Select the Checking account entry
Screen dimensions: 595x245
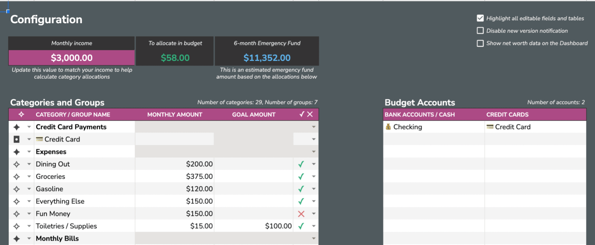tap(407, 127)
